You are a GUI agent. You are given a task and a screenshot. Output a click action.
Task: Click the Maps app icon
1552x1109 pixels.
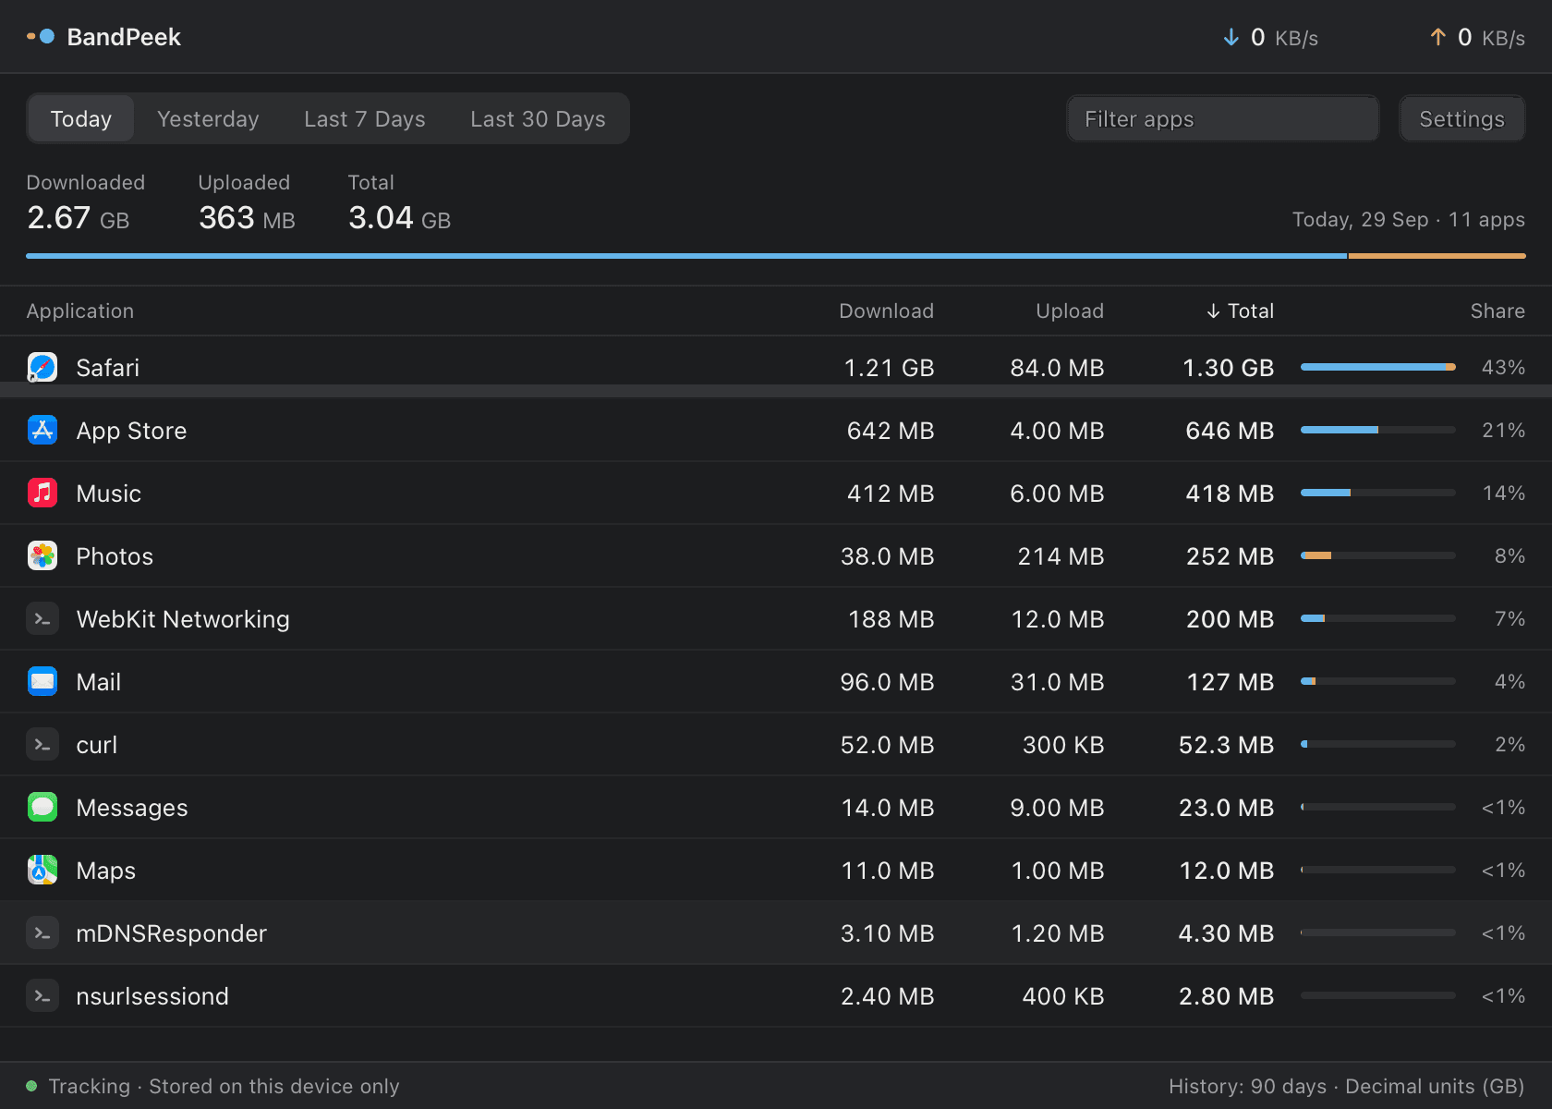(x=42, y=871)
